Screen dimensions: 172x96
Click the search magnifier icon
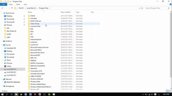tap(169, 8)
